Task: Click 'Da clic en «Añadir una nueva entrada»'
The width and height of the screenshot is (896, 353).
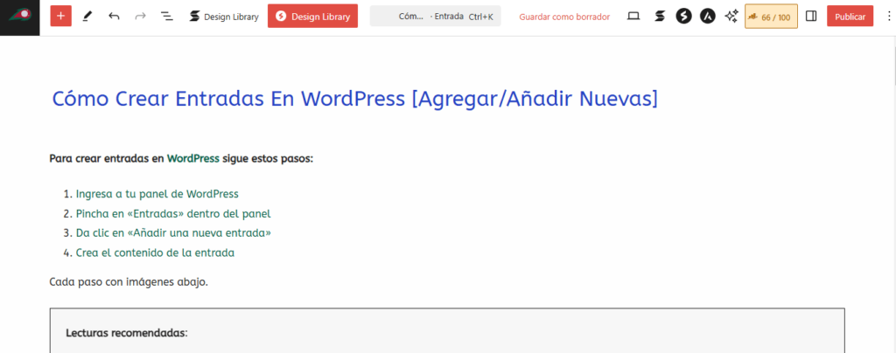Action: pyautogui.click(x=174, y=233)
